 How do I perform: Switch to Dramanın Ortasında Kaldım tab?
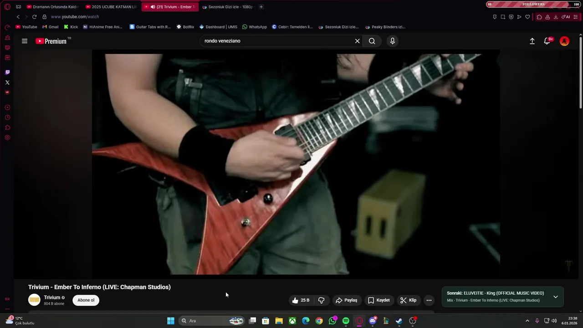tap(52, 7)
